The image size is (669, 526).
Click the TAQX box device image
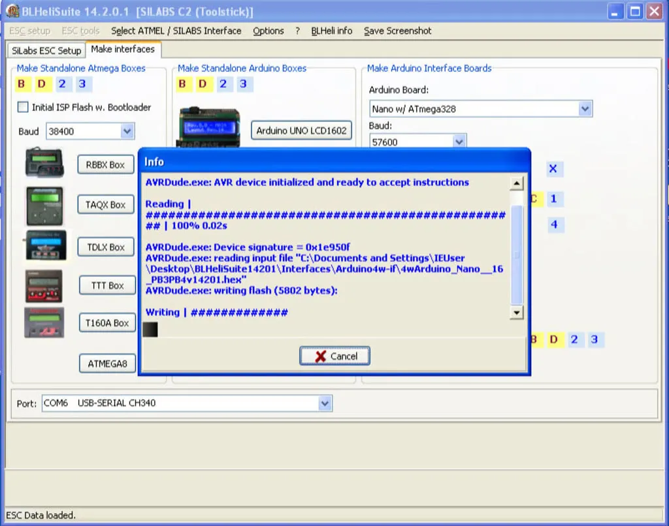(44, 206)
